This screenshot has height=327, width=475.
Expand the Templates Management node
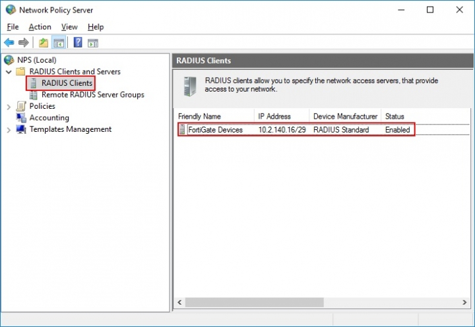point(9,130)
